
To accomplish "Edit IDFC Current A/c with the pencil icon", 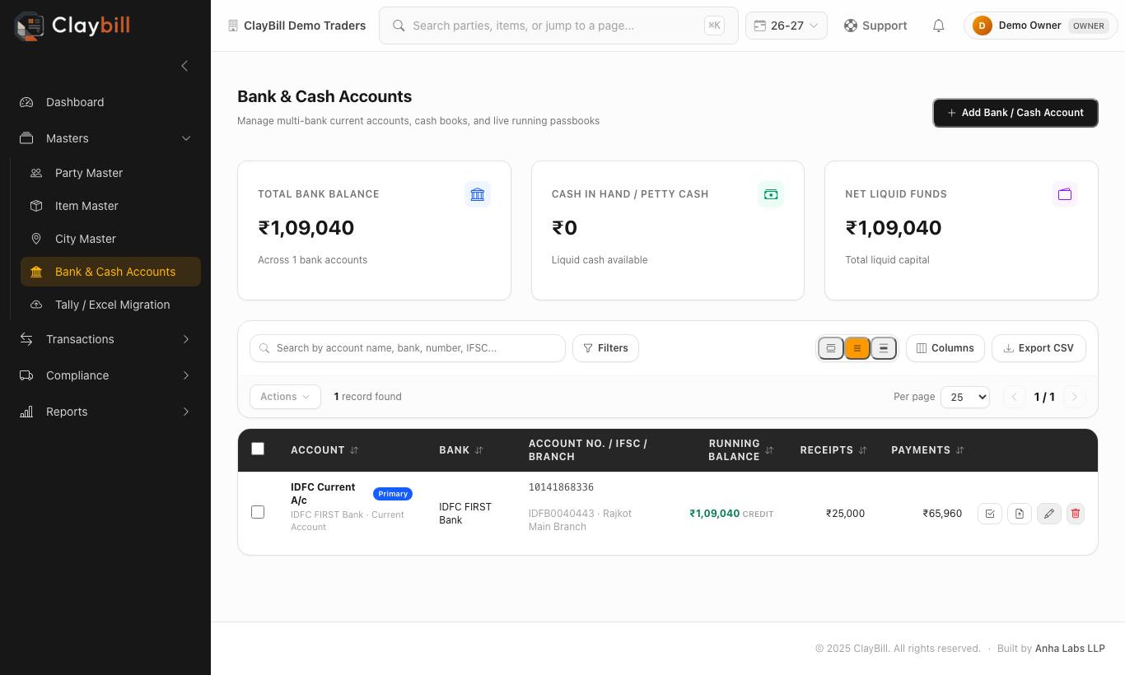I will pyautogui.click(x=1049, y=514).
